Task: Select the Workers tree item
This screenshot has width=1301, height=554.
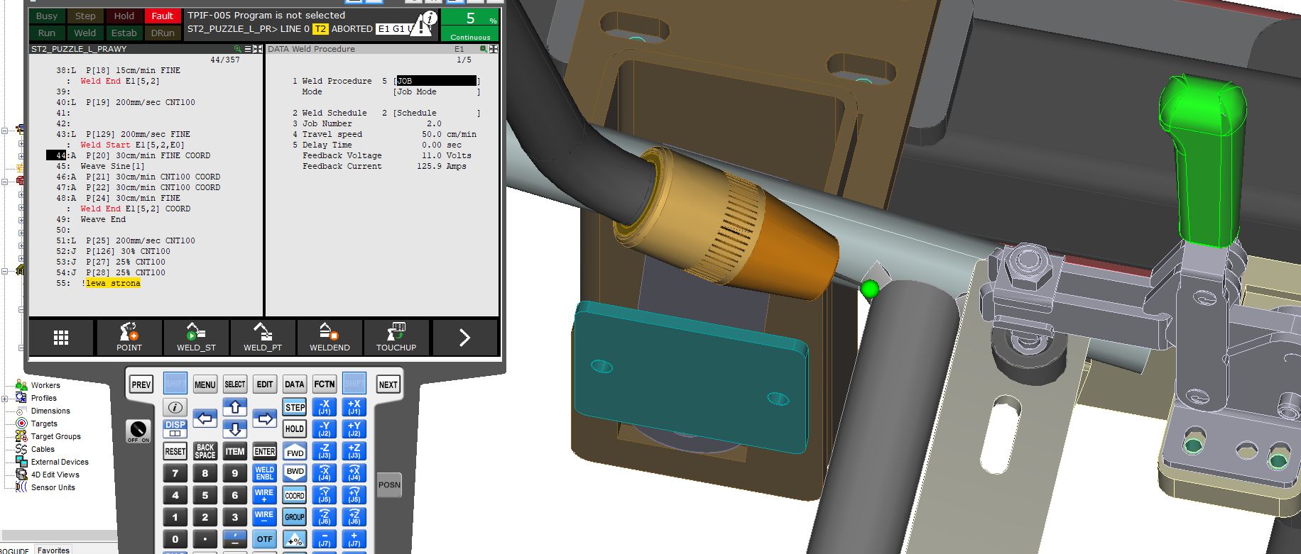Action: point(45,385)
